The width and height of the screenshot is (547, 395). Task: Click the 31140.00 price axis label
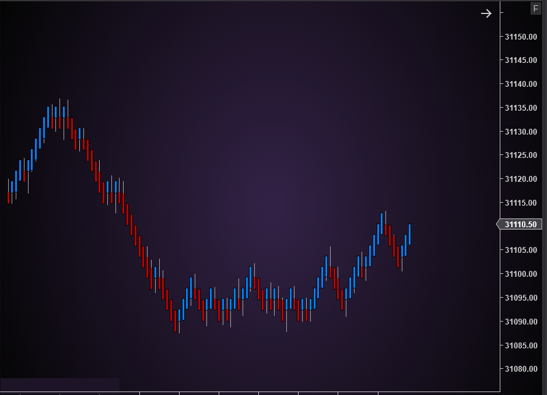521,84
